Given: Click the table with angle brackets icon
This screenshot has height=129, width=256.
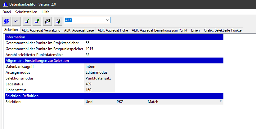Looking at the screenshot, I should click(x=58, y=21).
